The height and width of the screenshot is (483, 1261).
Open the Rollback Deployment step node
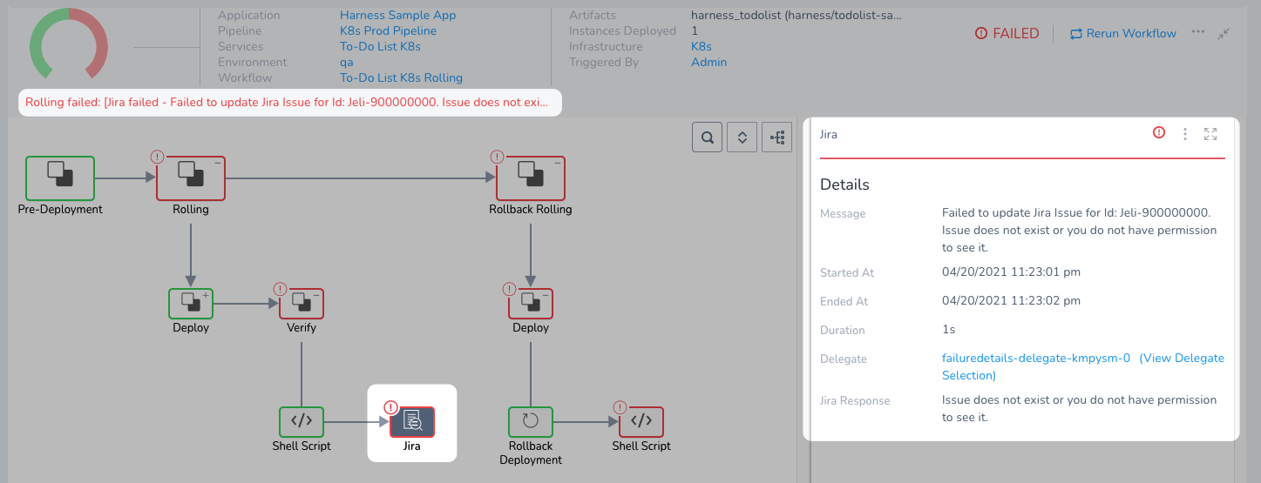coord(531,421)
